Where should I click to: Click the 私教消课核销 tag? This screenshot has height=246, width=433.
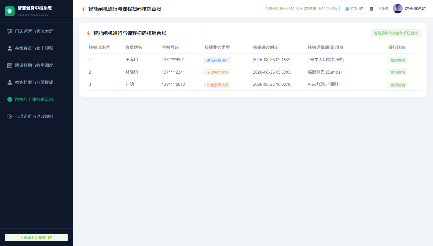pyautogui.click(x=218, y=85)
